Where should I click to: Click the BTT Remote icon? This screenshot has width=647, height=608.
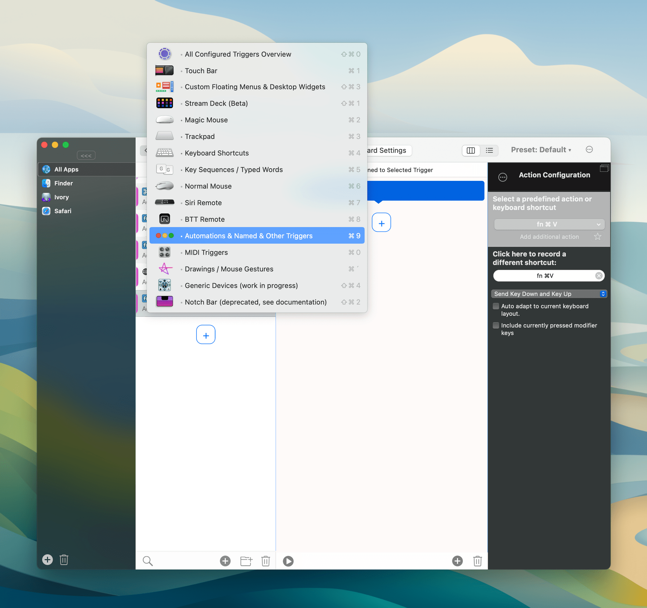click(x=165, y=219)
